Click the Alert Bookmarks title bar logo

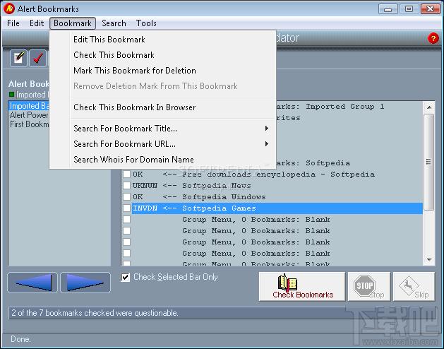(9, 8)
